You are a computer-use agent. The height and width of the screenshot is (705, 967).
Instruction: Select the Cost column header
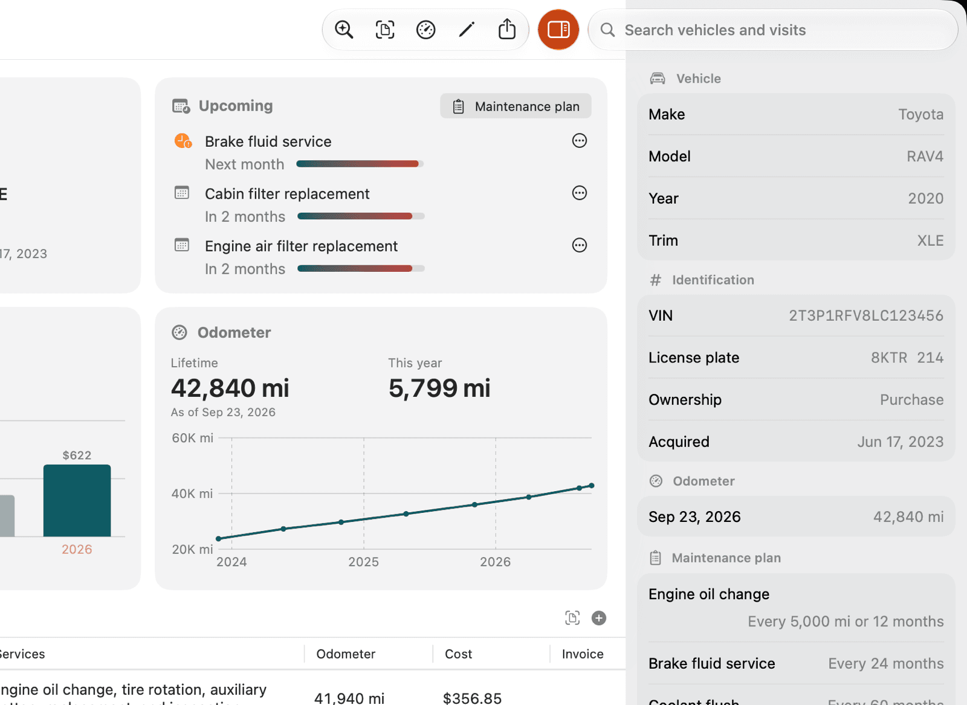[458, 654]
